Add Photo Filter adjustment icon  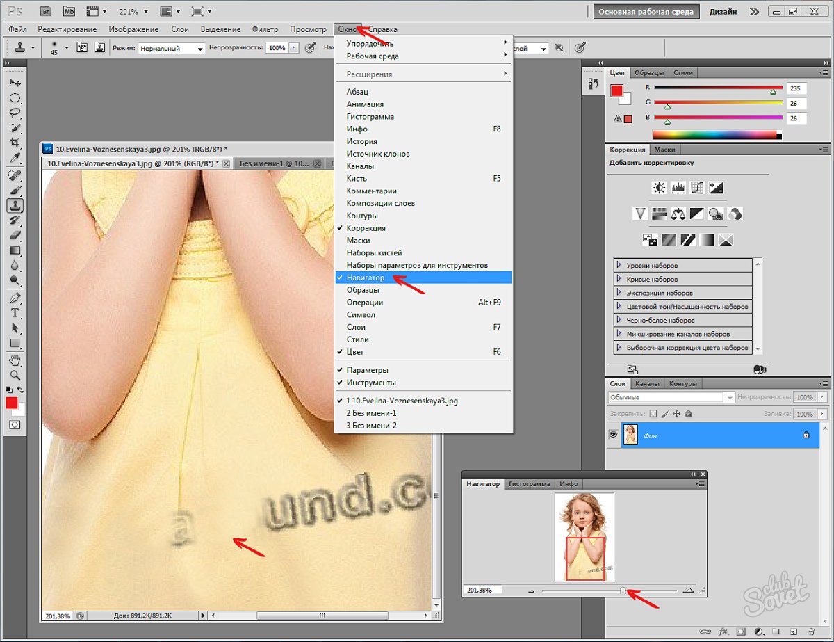pyautogui.click(x=717, y=214)
